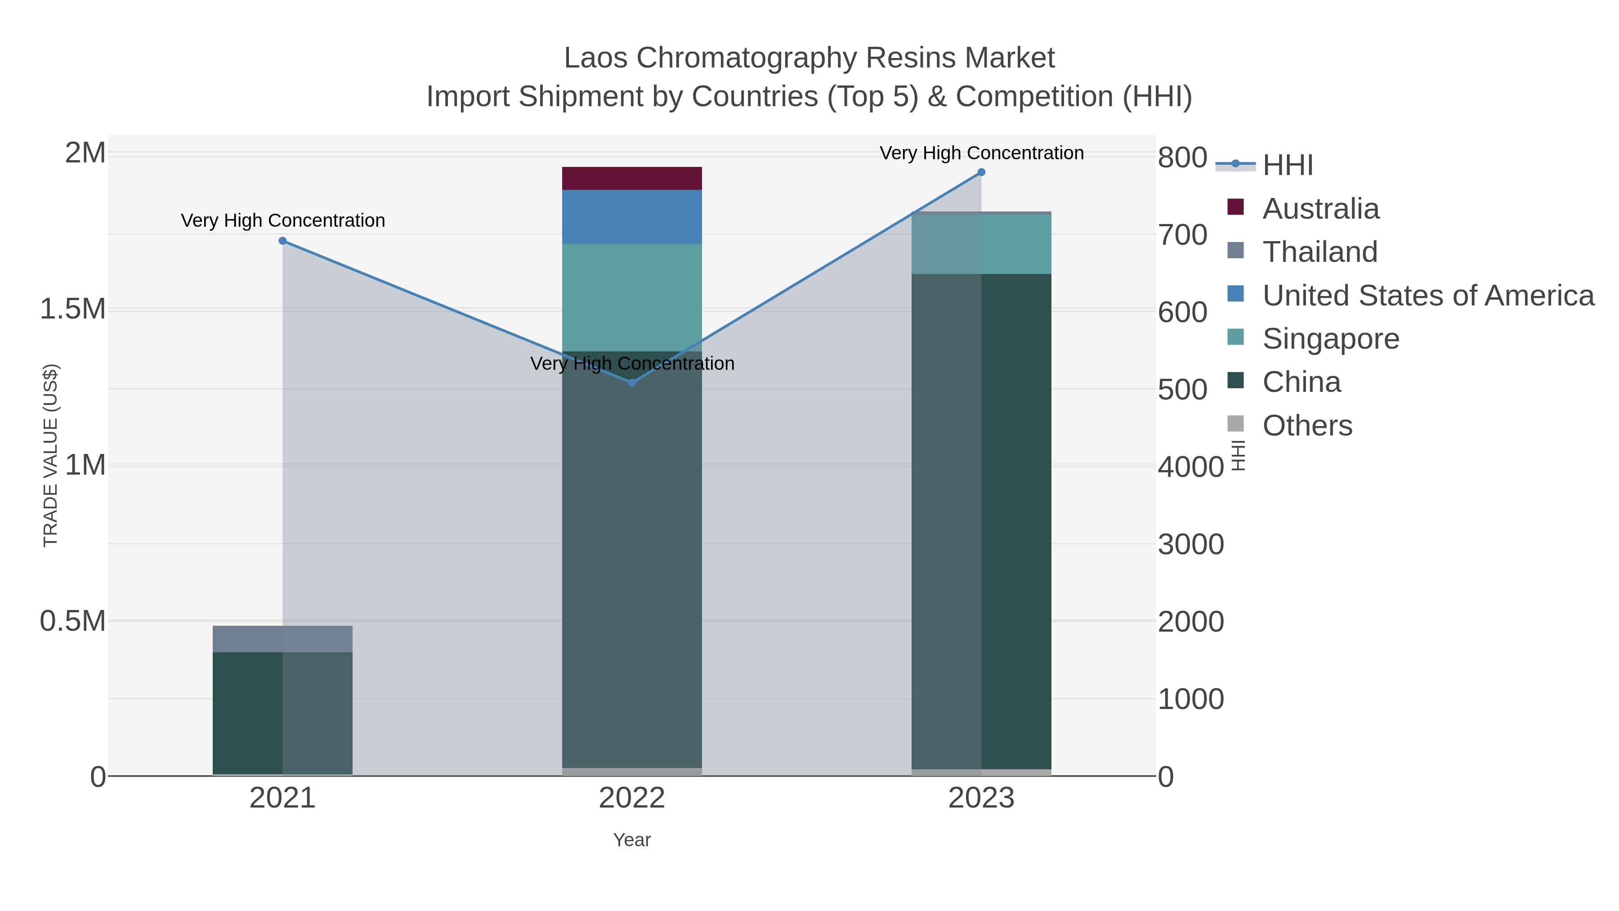
Task: Toggle United States of America legend entry
Action: pos(1411,295)
